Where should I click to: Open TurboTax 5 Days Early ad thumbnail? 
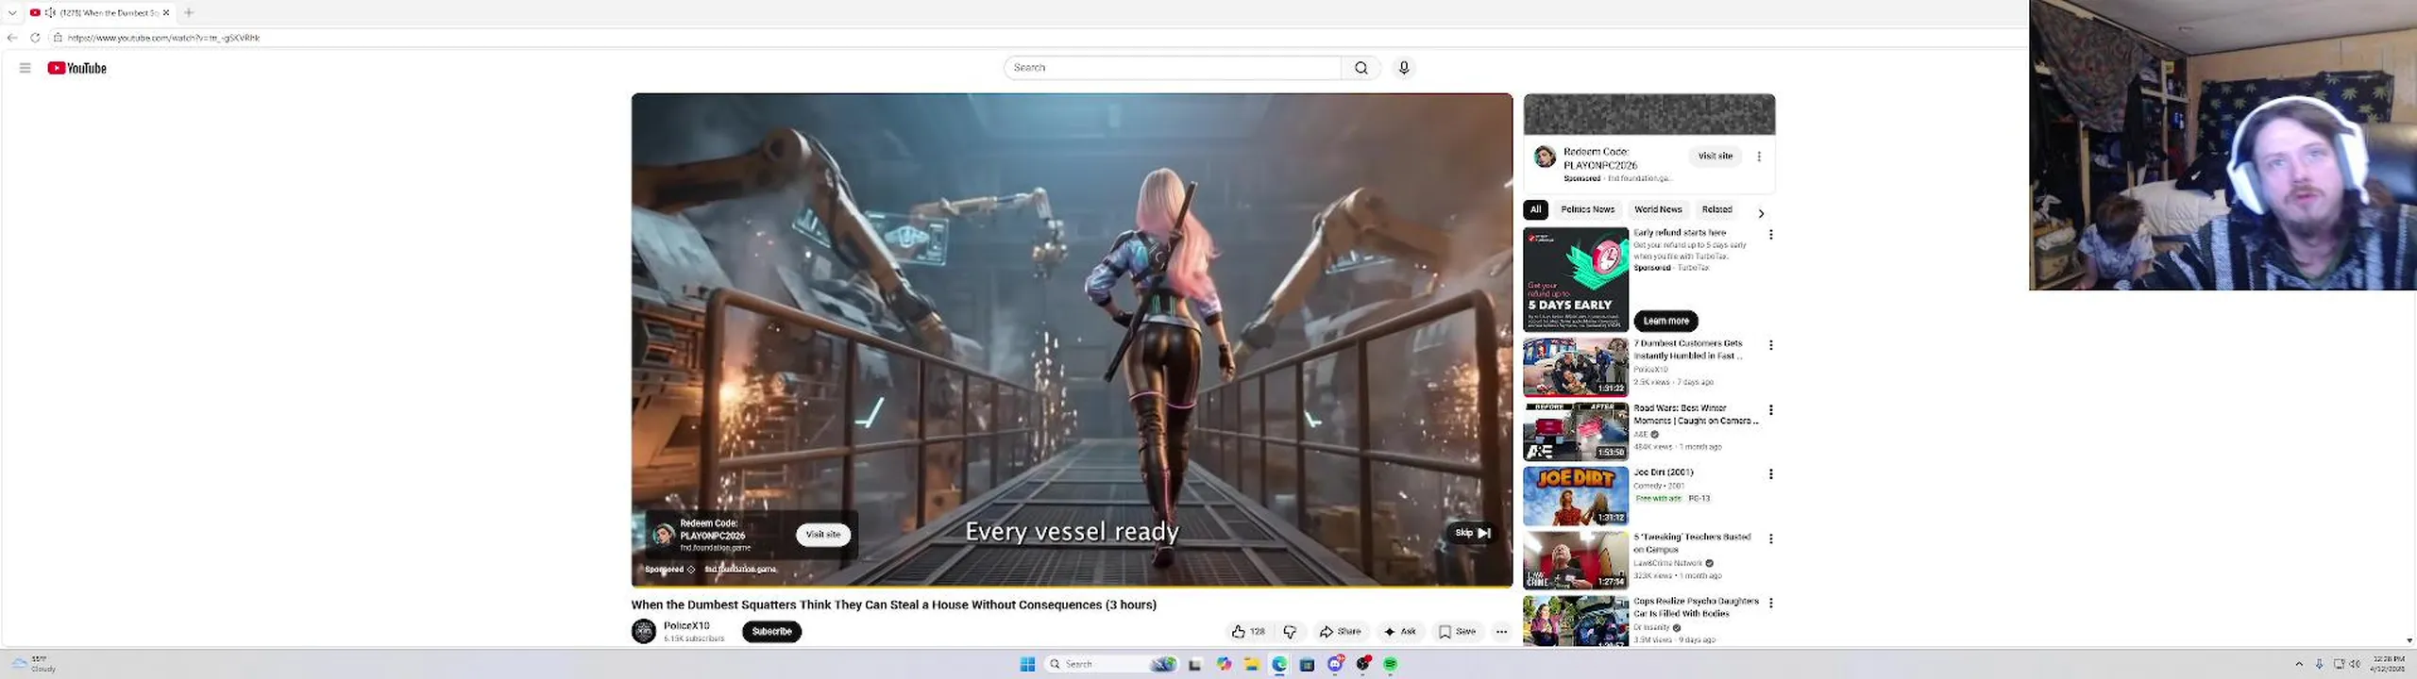1576,279
